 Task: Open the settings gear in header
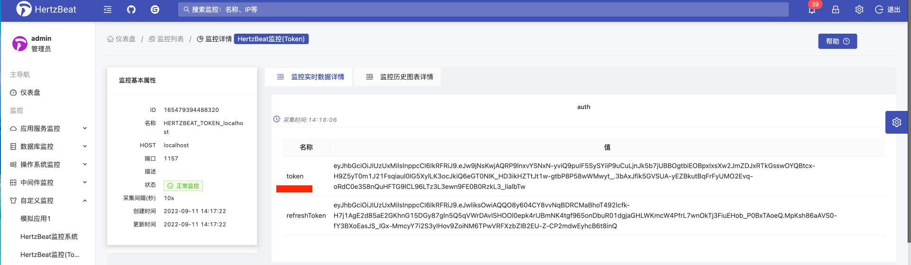tap(859, 9)
